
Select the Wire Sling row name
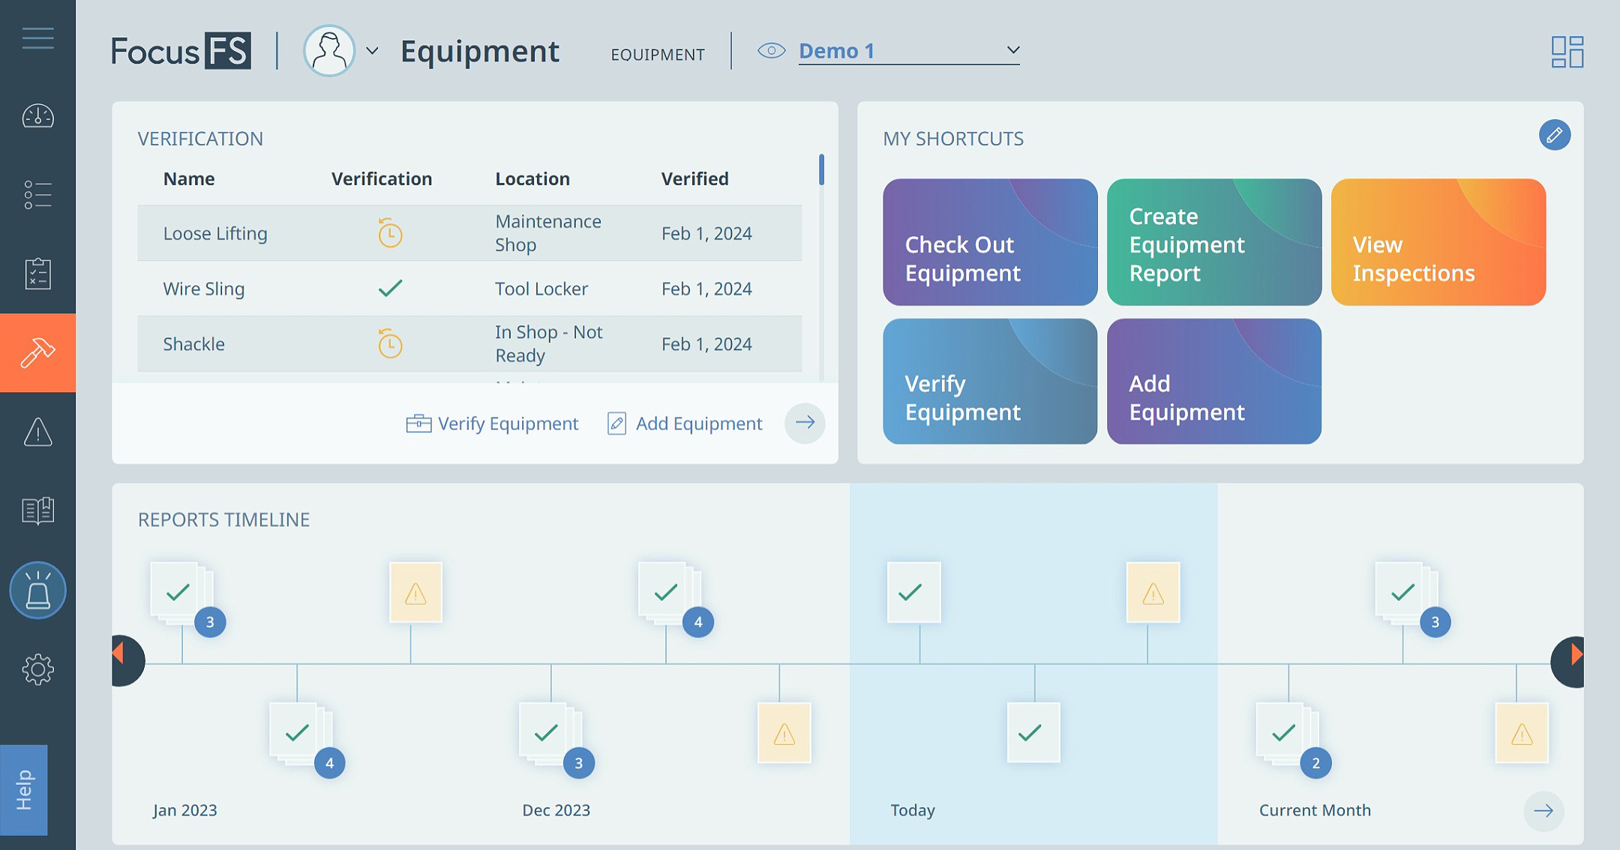point(204,289)
